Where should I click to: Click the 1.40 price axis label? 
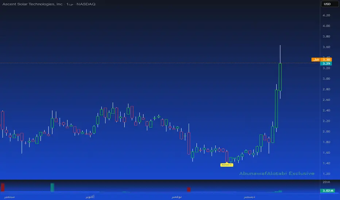click(x=326, y=163)
